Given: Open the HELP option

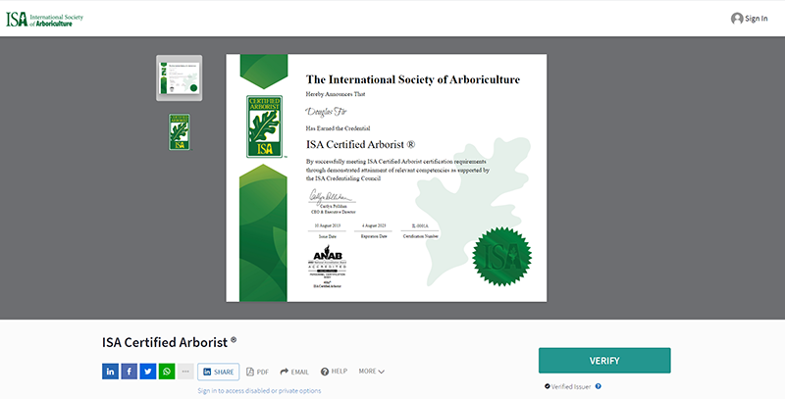Looking at the screenshot, I should click(x=334, y=372).
